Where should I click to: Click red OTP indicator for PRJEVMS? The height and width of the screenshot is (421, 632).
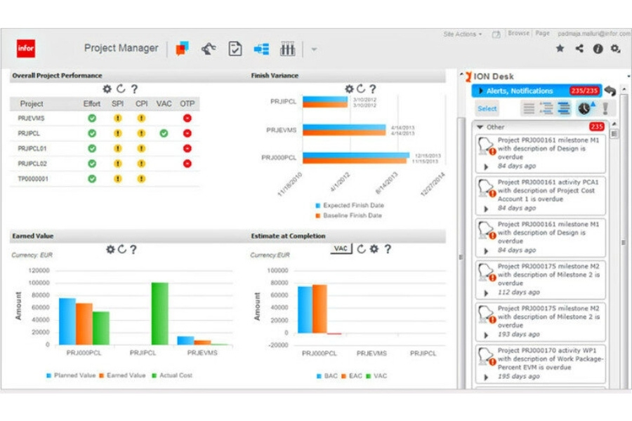(x=187, y=118)
